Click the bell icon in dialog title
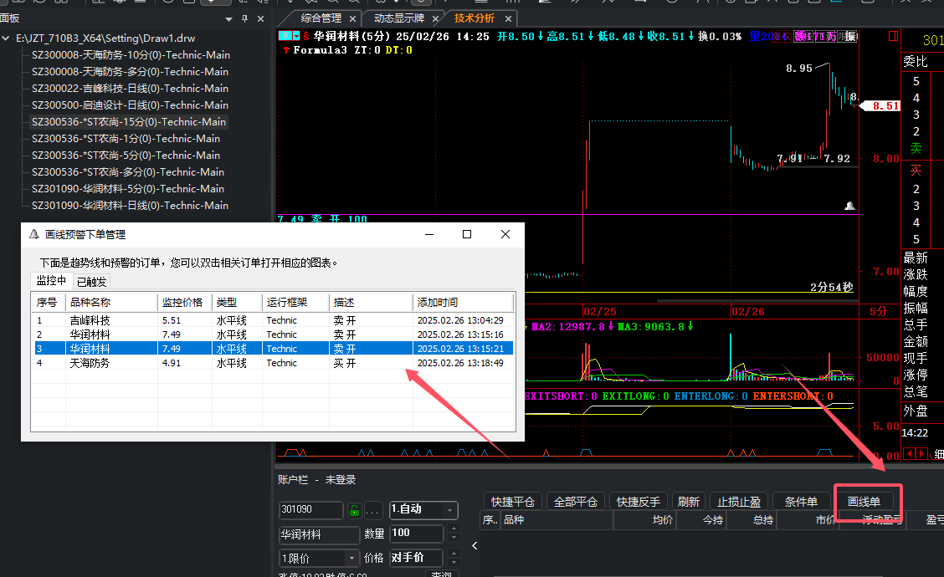The width and height of the screenshot is (944, 577). (x=33, y=234)
